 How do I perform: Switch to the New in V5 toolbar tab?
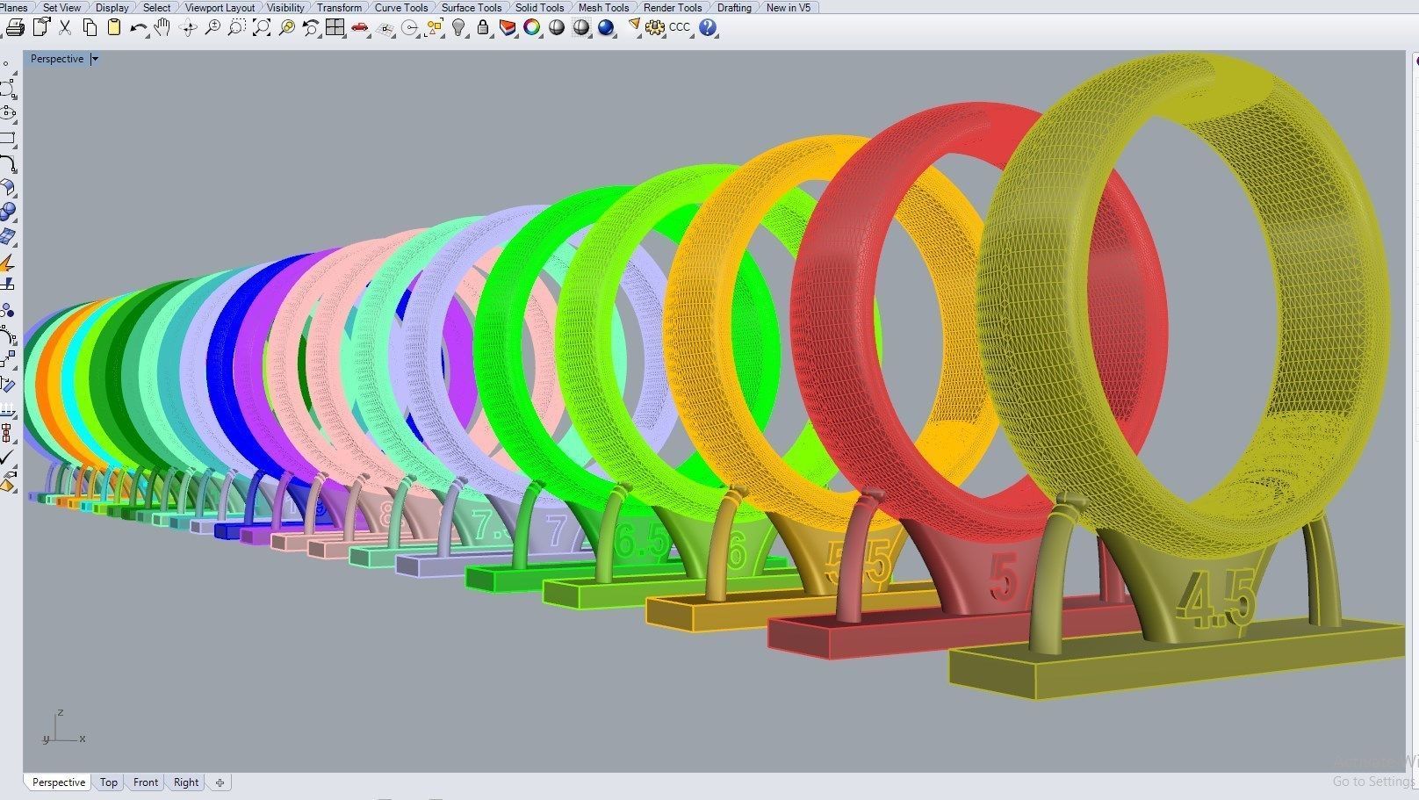[x=789, y=7]
